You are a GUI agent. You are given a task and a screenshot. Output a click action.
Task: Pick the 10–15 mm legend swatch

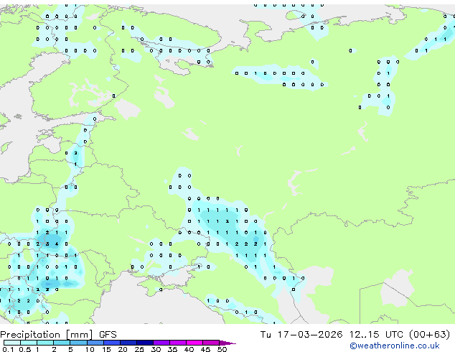coord(95,343)
